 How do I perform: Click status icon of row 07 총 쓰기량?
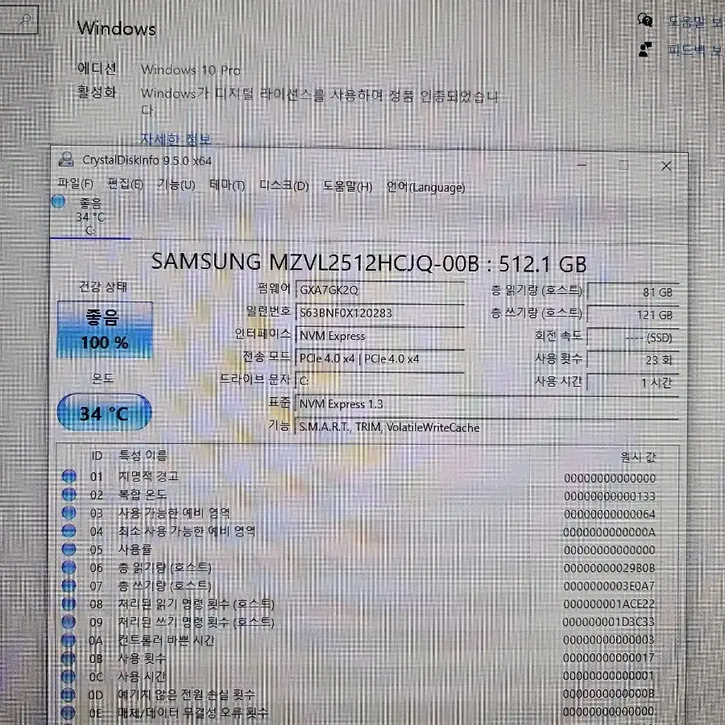[69, 586]
